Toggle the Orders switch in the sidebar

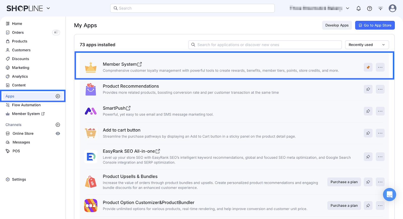click(x=56, y=33)
